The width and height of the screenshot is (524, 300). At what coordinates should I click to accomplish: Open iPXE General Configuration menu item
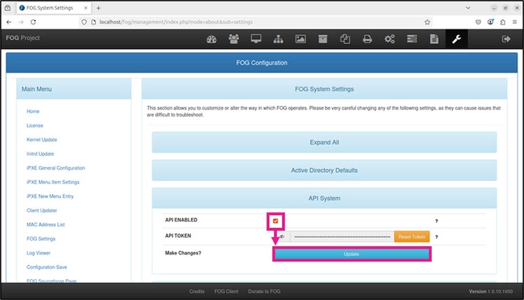(55, 168)
